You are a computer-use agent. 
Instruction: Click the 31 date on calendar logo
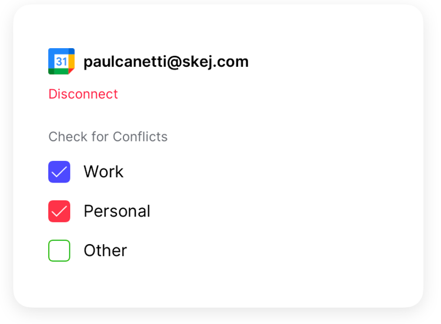pyautogui.click(x=61, y=61)
